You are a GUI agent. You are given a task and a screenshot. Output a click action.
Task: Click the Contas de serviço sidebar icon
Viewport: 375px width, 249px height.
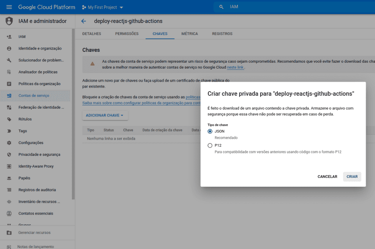pos(9,95)
